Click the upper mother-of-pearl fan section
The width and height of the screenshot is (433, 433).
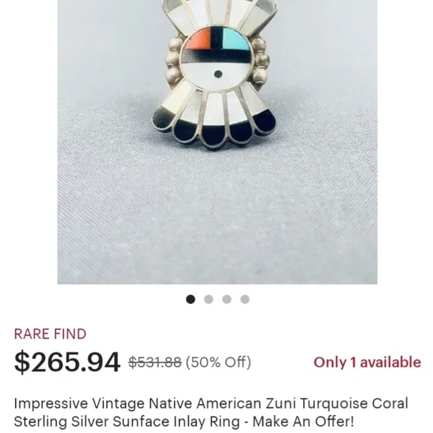219,15
